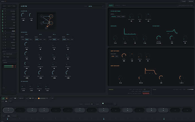
Task: Turn the OP 2 Freq knob
Action: [x=40, y=44]
